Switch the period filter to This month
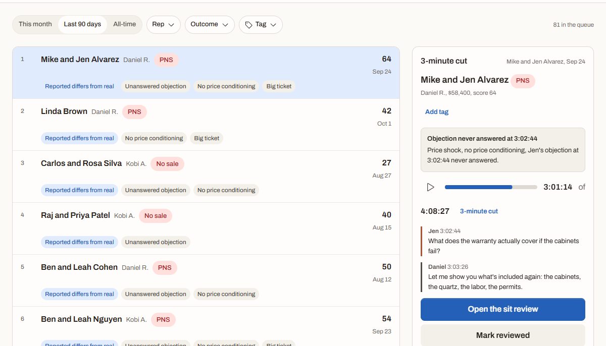The height and width of the screenshot is (346, 606). coord(35,24)
